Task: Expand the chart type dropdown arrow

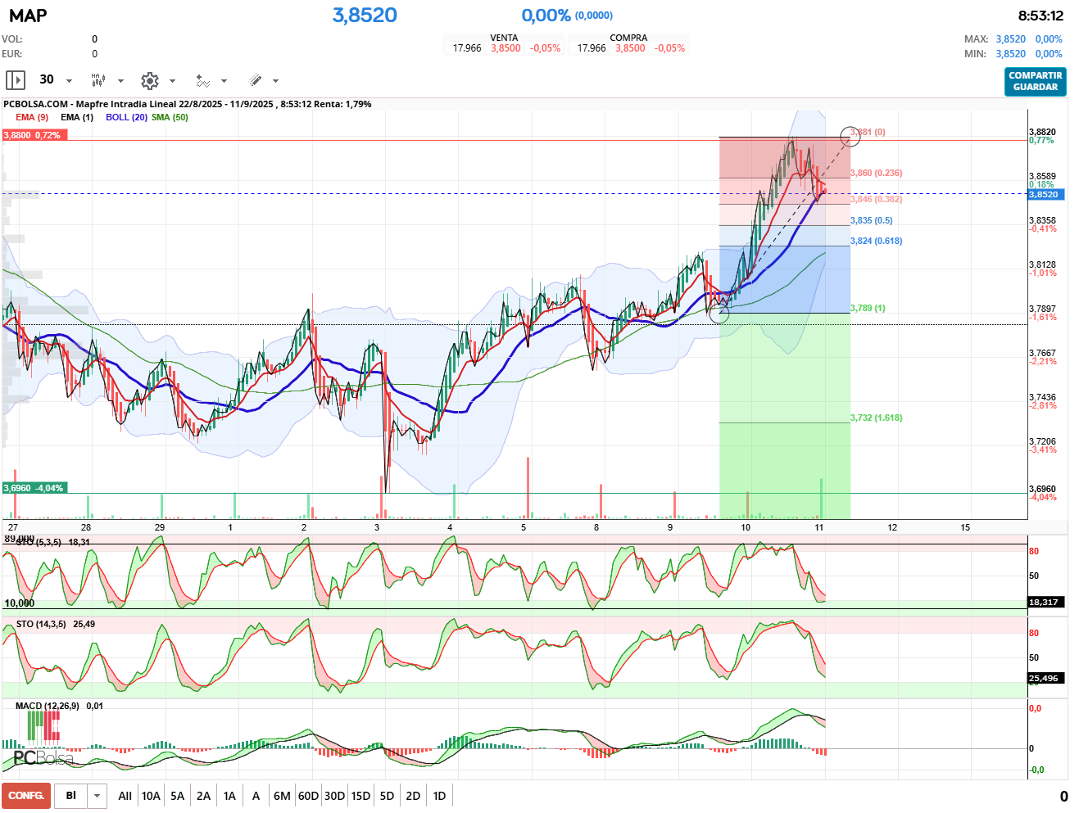Action: [120, 81]
